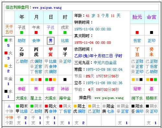The height and width of the screenshot is (128, 162).
Task: Click 比肩 above the 甲子 pillar
Action: 65,41
